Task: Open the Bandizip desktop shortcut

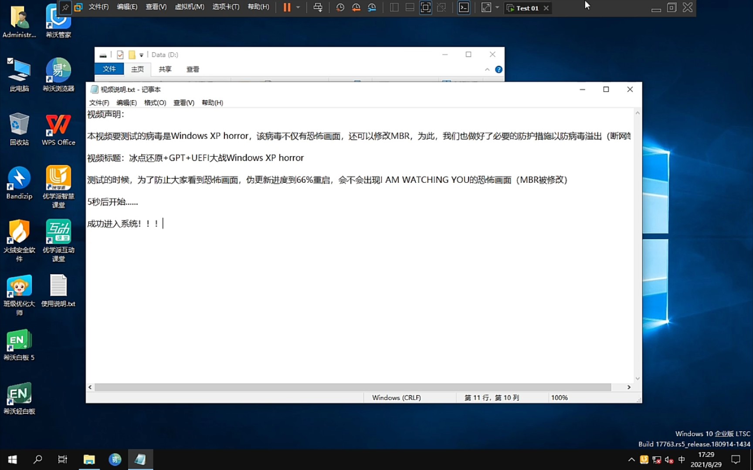Action: [x=19, y=183]
